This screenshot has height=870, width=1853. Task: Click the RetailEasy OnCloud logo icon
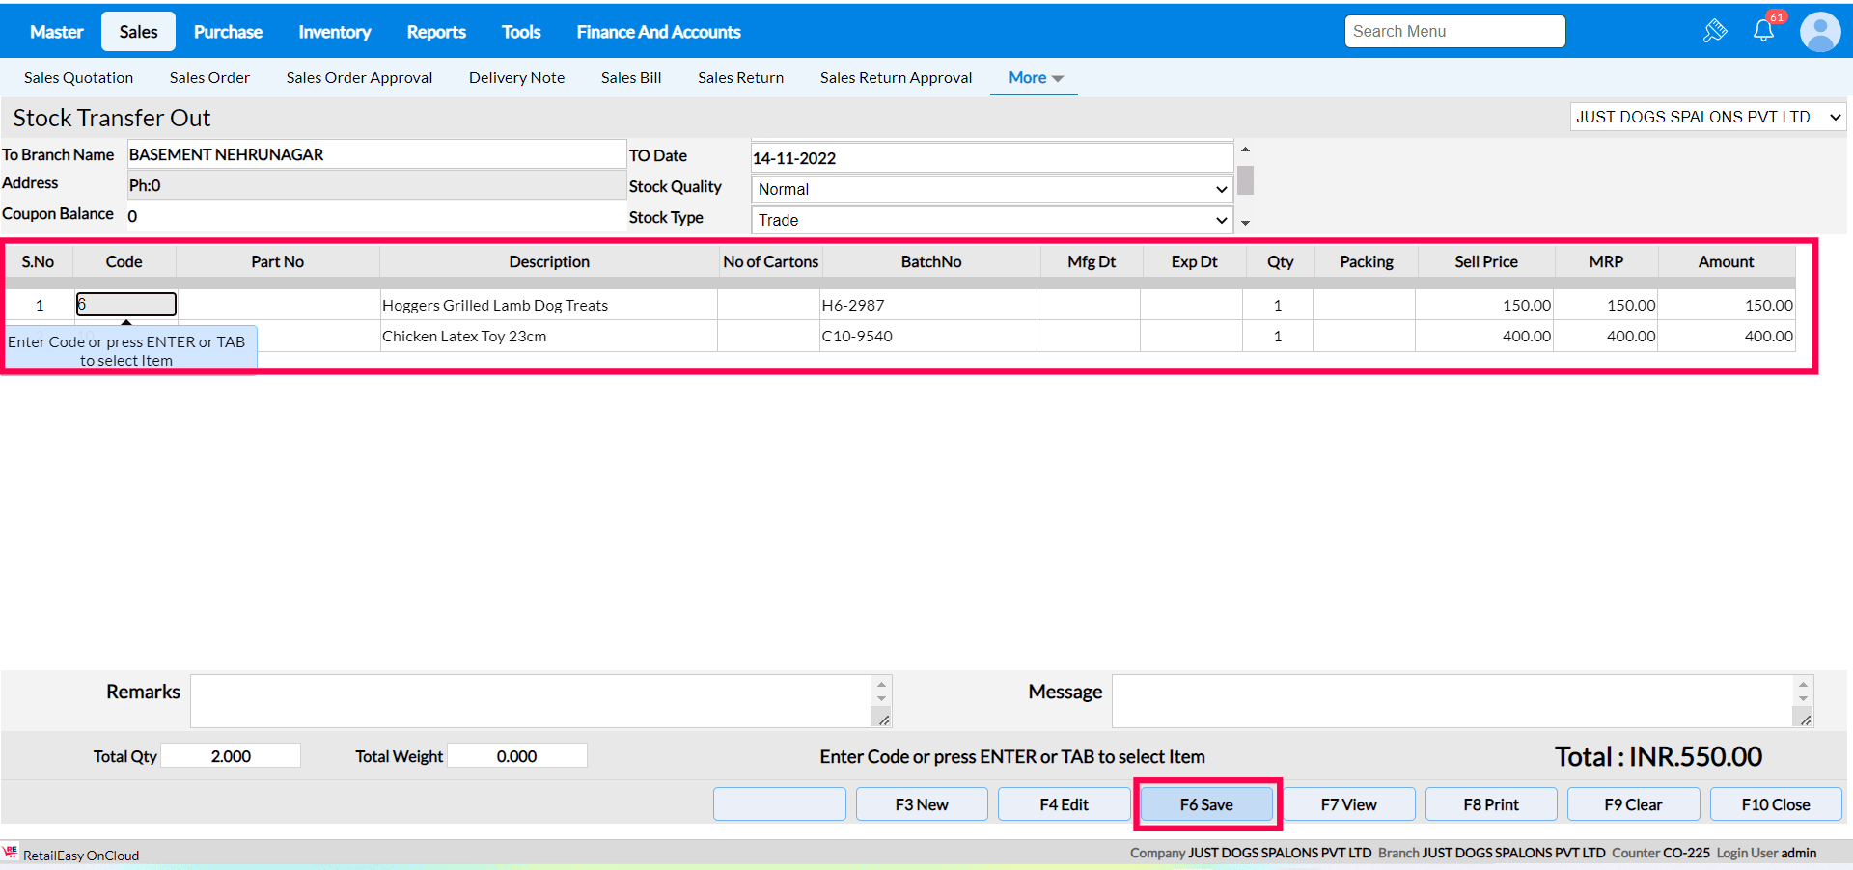[11, 854]
